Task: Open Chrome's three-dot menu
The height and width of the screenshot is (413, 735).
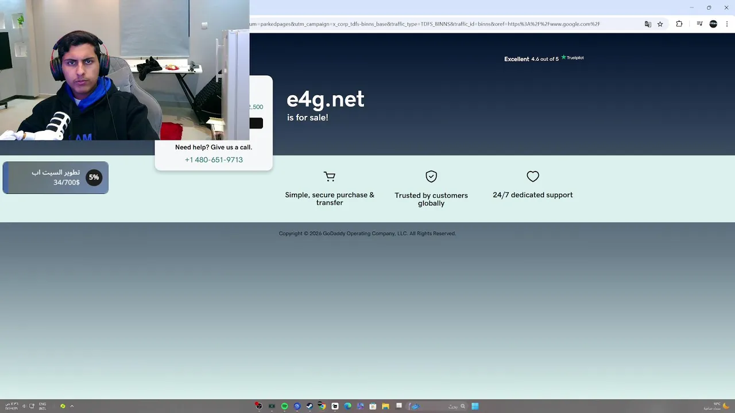Action: pos(727,24)
